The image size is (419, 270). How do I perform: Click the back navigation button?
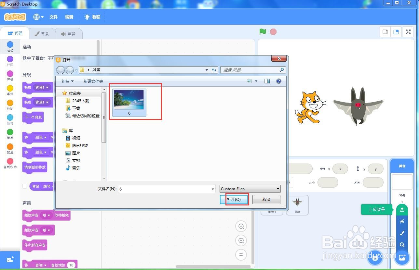click(61, 70)
